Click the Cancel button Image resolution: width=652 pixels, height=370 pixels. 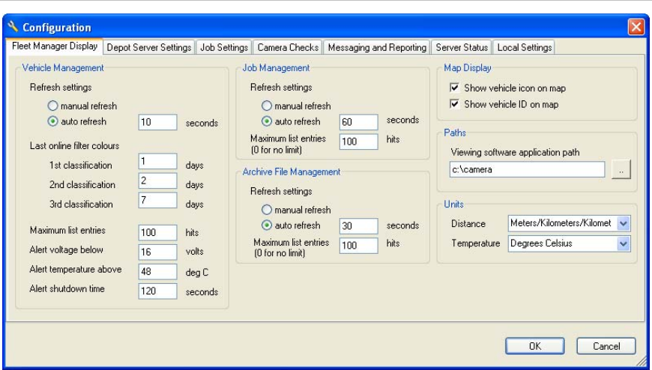pyautogui.click(x=606, y=346)
